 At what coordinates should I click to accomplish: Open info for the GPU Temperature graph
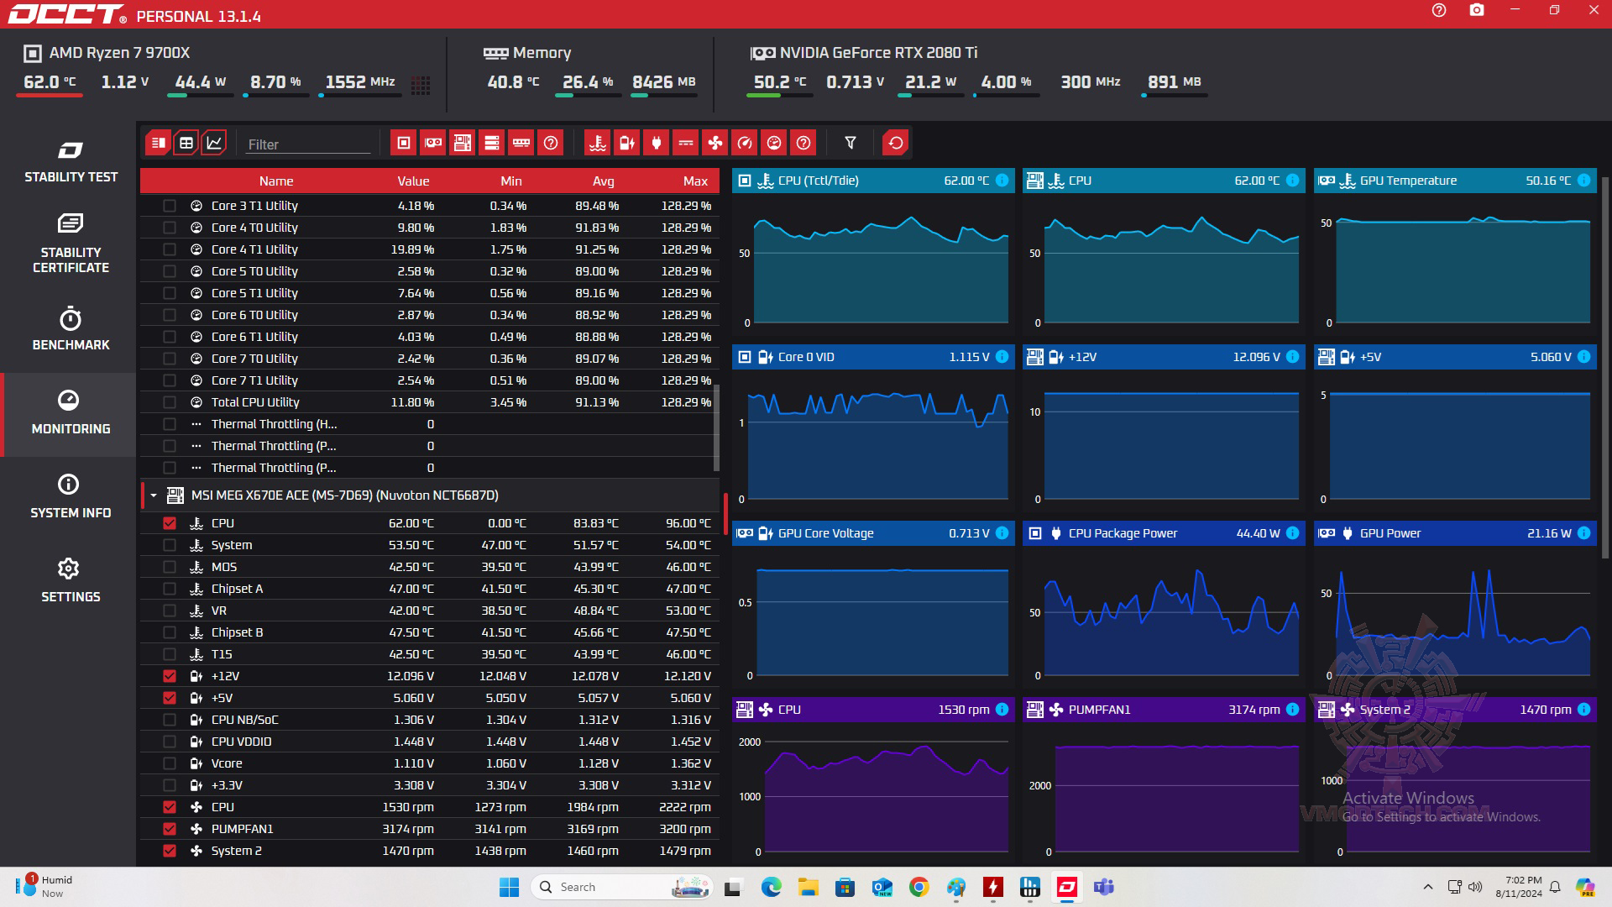pyautogui.click(x=1583, y=181)
